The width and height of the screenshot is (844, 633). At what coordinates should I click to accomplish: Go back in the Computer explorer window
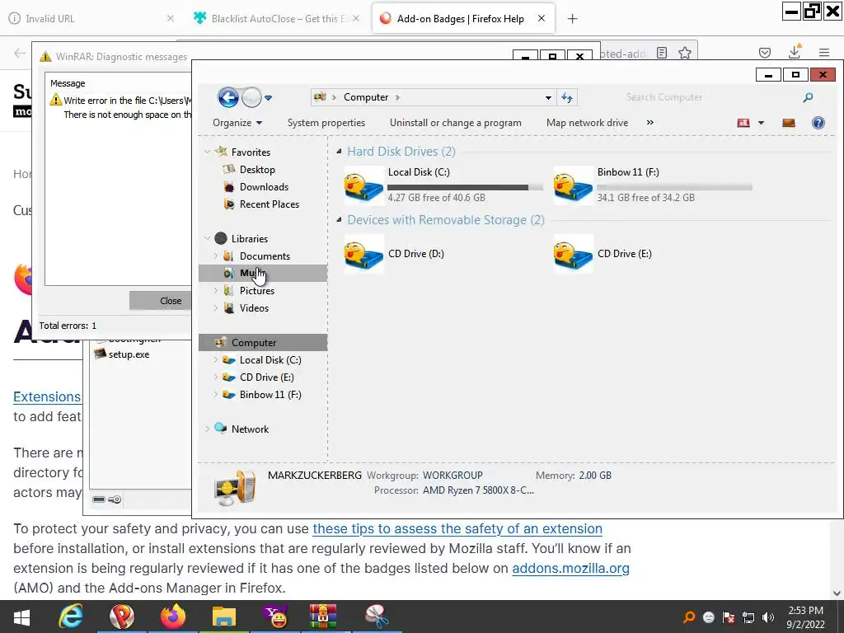click(x=228, y=97)
